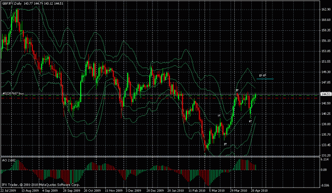
Task: Click the 11 Feb 2010 date label
Action: click(x=197, y=190)
